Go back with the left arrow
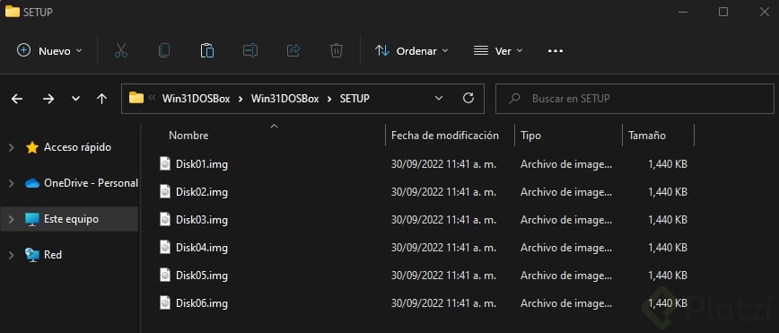Viewport: 779px width, 333px height. pos(17,99)
